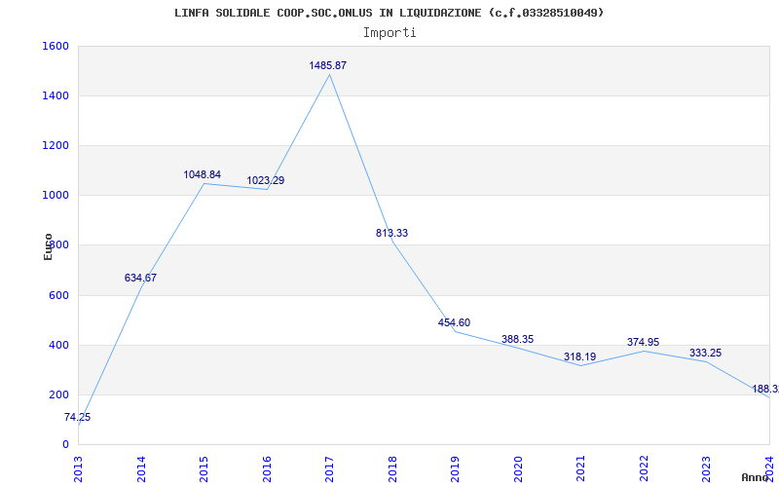Select the 813.33 data label
779x487 pixels.
[x=391, y=233]
